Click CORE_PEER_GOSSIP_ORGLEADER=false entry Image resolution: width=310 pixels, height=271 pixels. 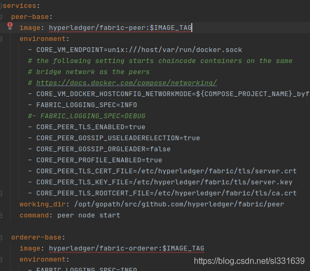tap(104, 149)
